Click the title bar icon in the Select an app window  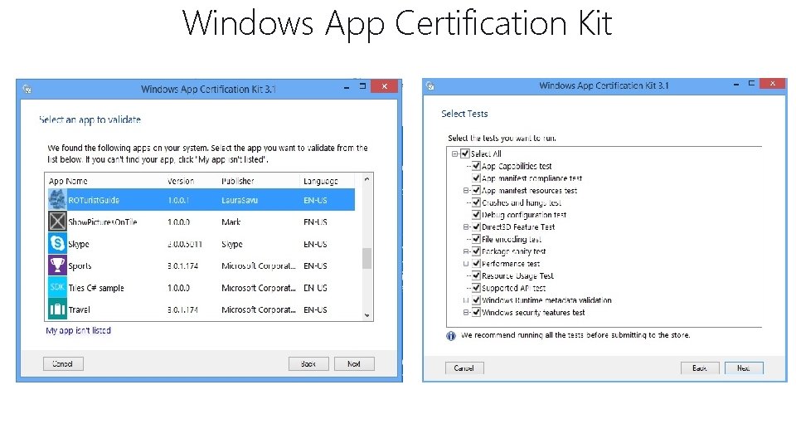27,90
